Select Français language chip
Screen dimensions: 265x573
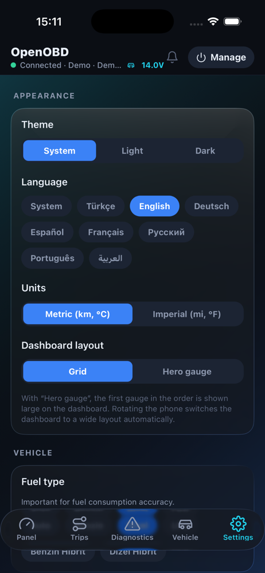click(106, 232)
